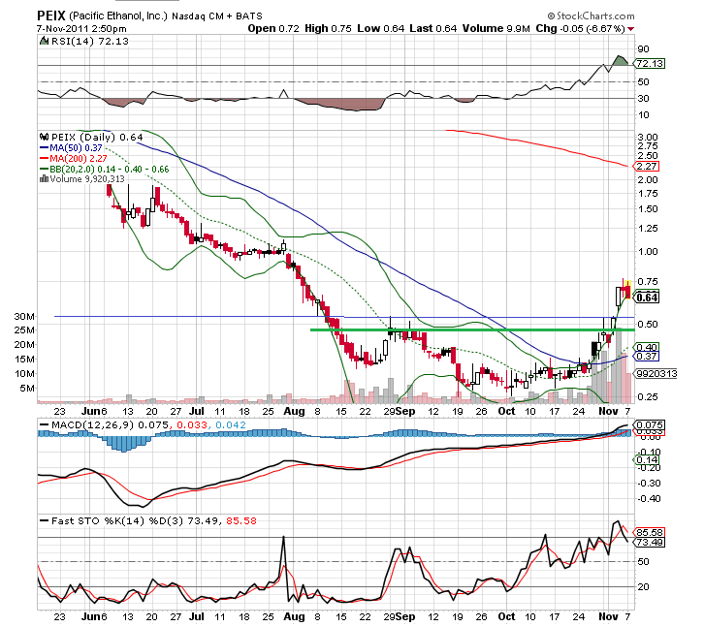
Task: Click the Chg -0.05 (-6.67%) value
Action: pyautogui.click(x=580, y=28)
